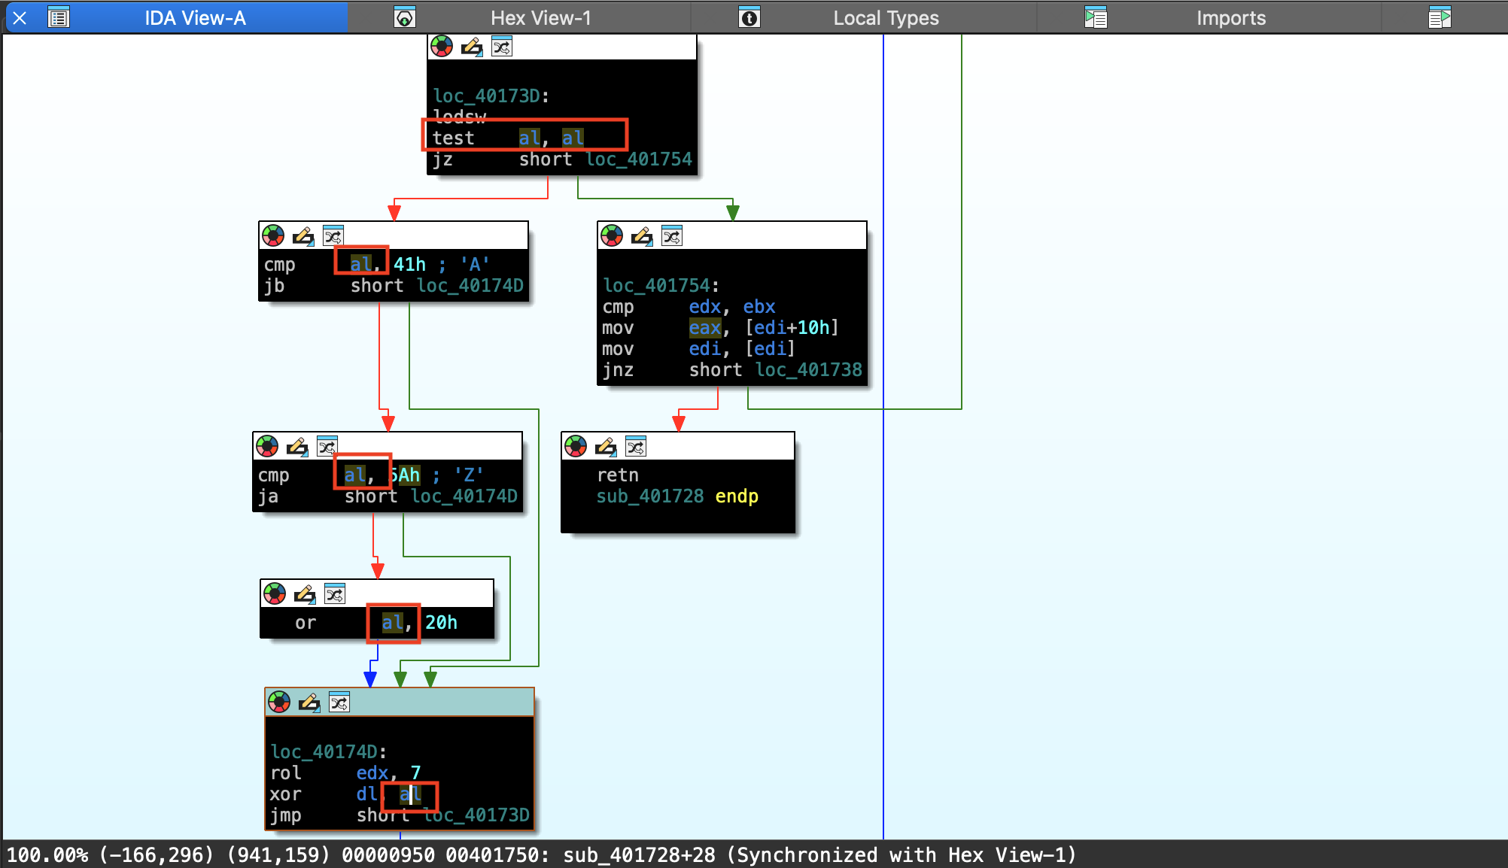Click loc_401738 operand in the jnz instruction

(809, 370)
